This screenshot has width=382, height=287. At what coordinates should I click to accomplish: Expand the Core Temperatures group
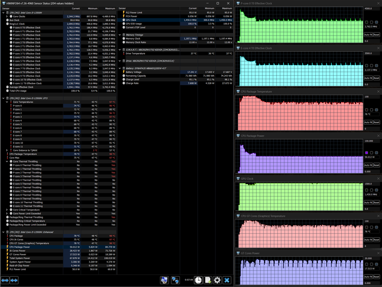coord(7,102)
